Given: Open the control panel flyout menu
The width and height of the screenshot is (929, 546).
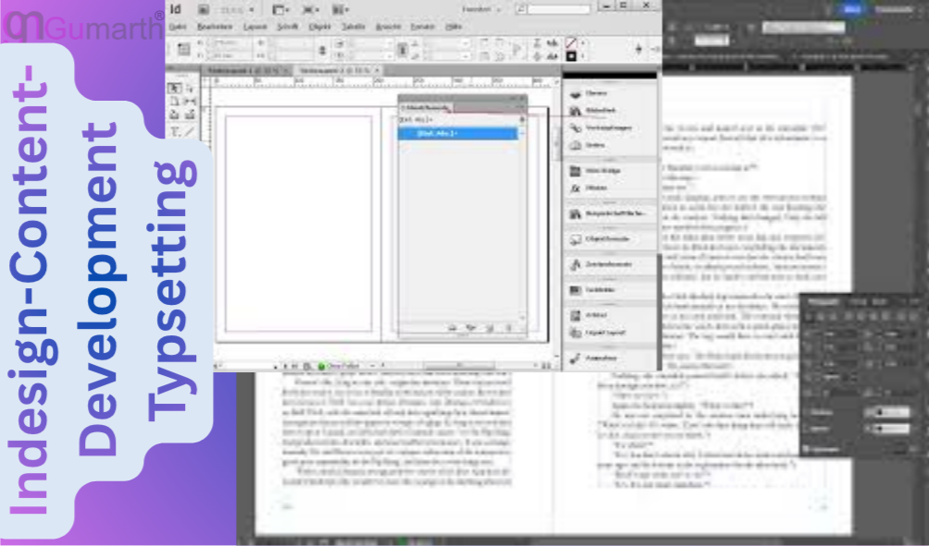Looking at the screenshot, I should tap(654, 50).
